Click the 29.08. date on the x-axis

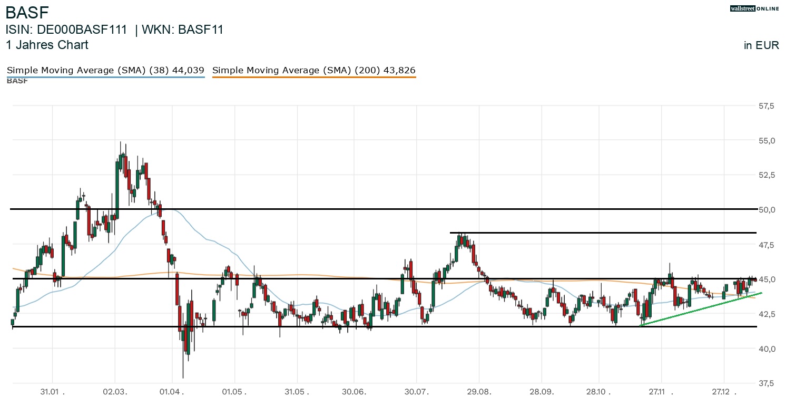tap(478, 392)
